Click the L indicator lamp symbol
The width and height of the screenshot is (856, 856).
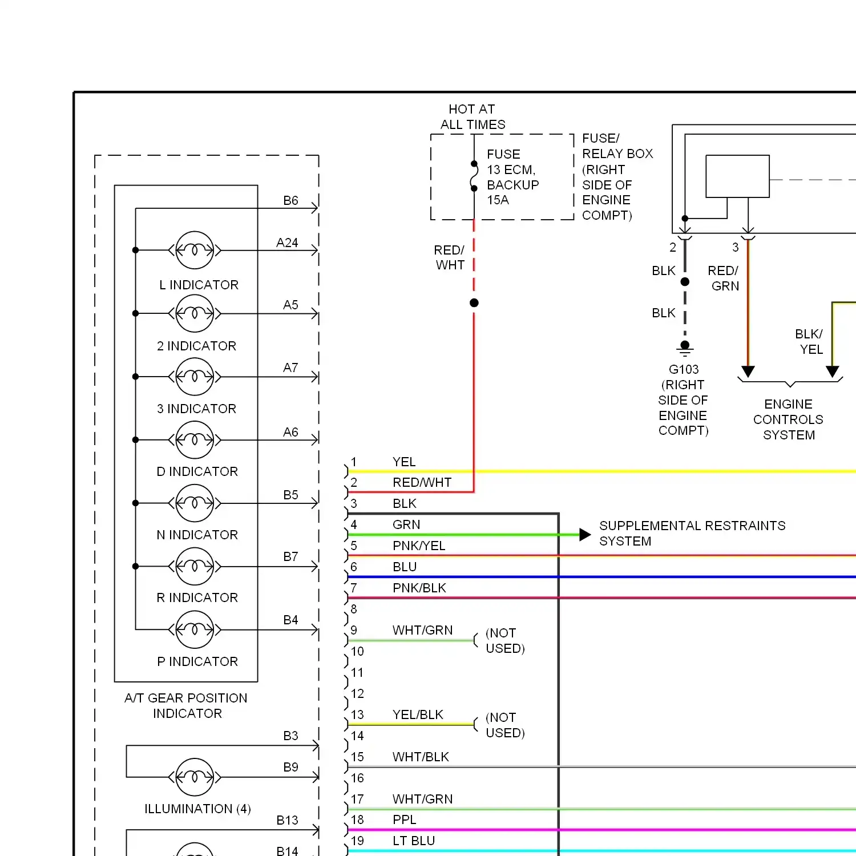[x=195, y=250]
